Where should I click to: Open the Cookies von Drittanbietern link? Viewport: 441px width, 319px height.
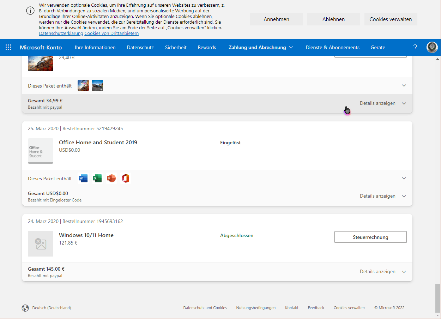point(111,34)
